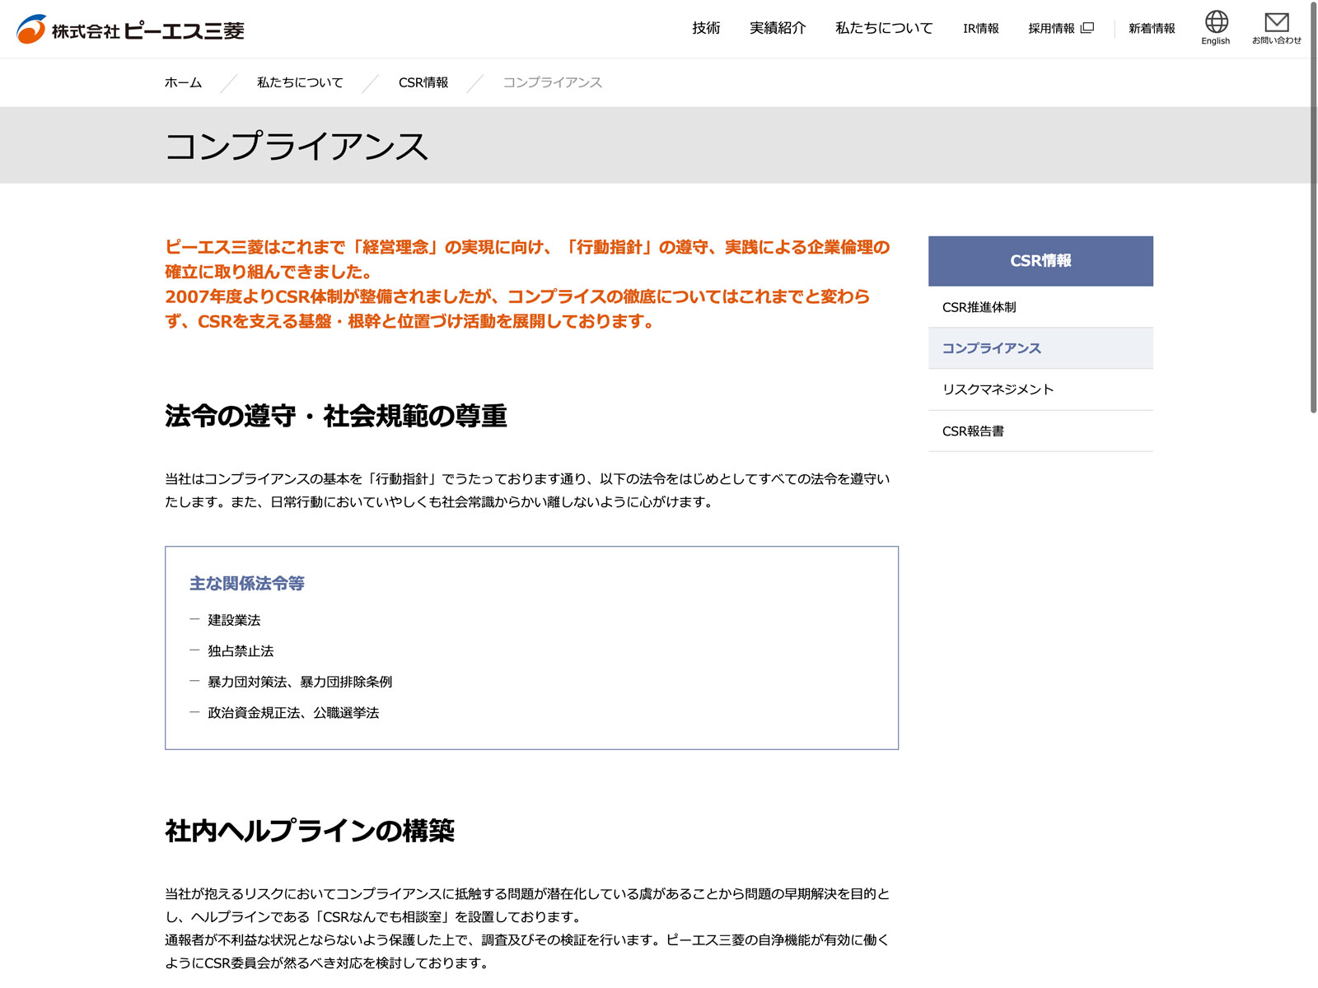Click CSR情報 in the breadcrumb

(423, 82)
